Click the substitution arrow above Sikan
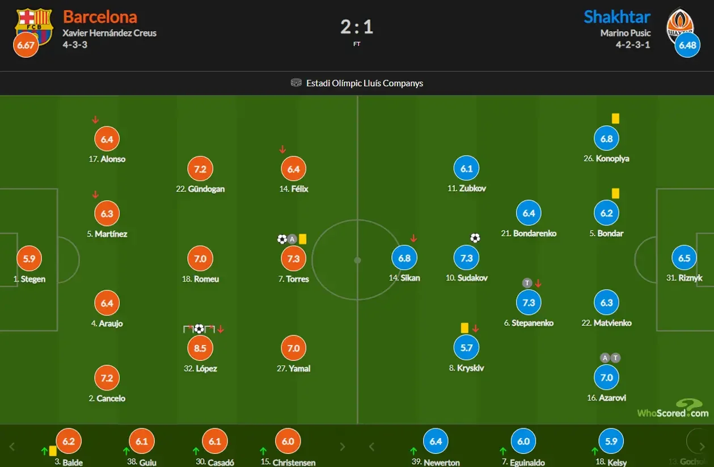 [413, 238]
